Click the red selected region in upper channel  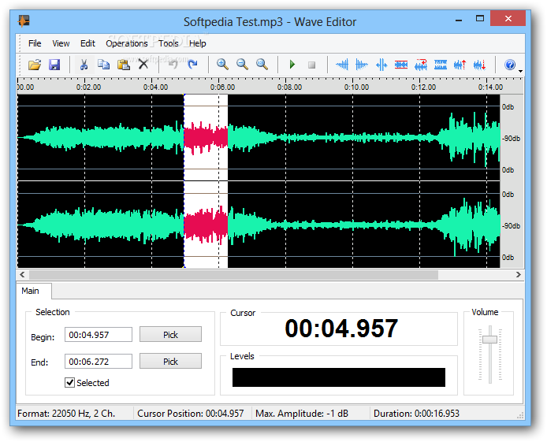click(206, 137)
